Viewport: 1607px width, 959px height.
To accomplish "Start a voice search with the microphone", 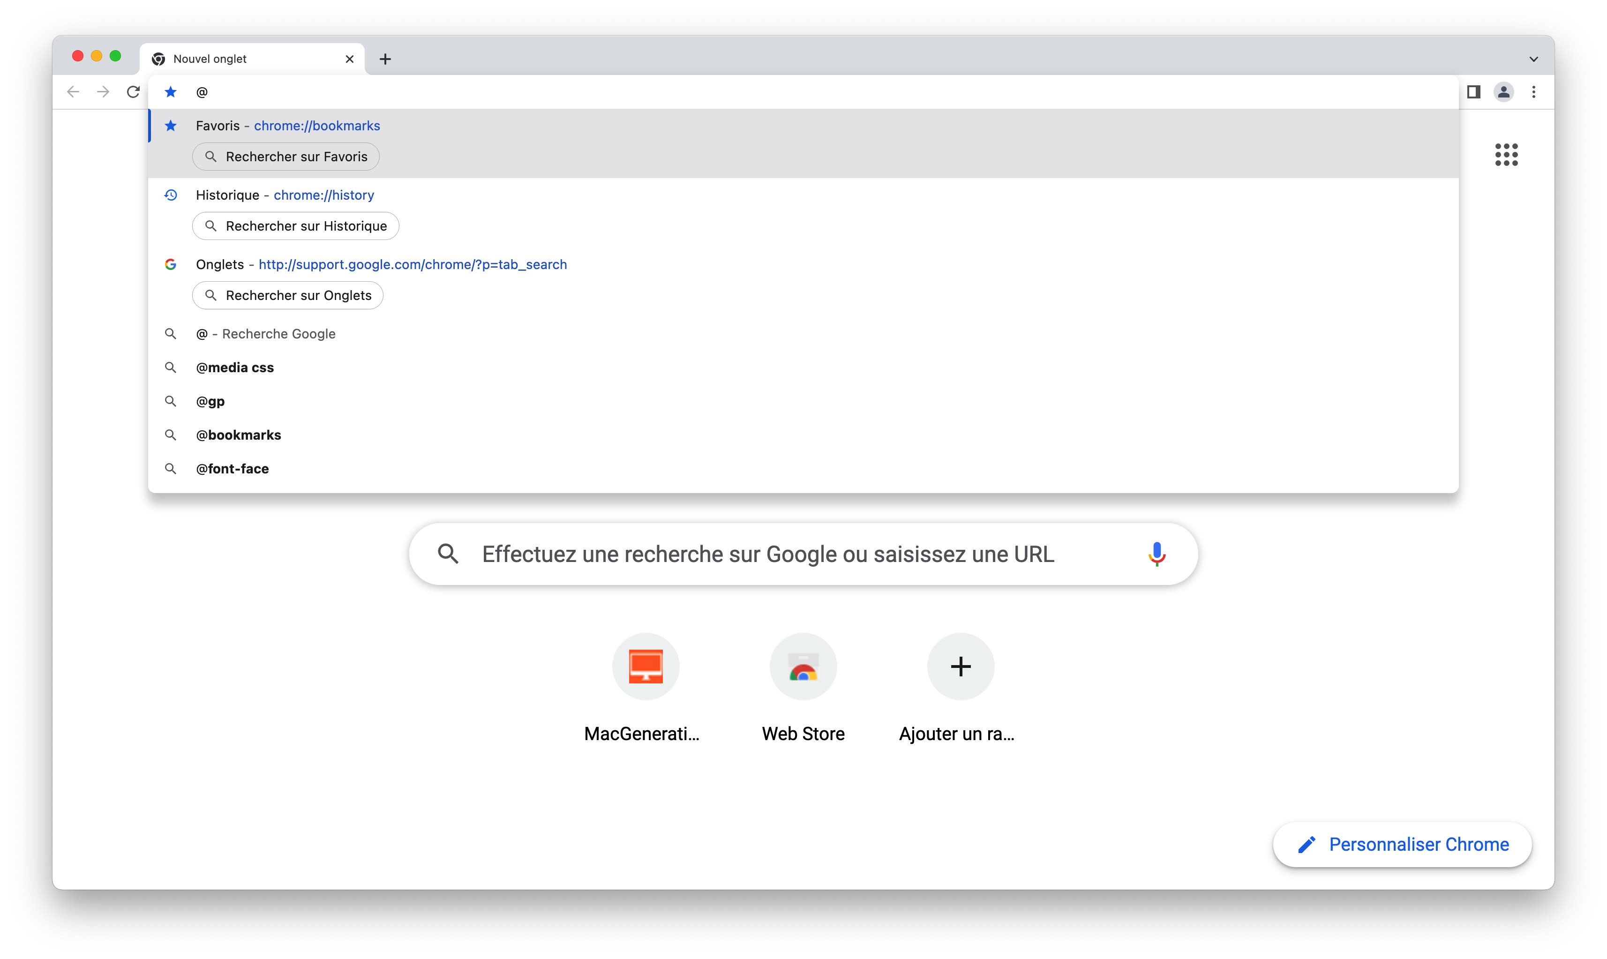I will click(x=1156, y=554).
